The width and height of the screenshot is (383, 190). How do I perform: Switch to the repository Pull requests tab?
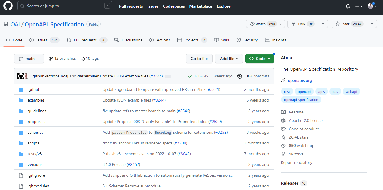pyautogui.click(x=87, y=40)
